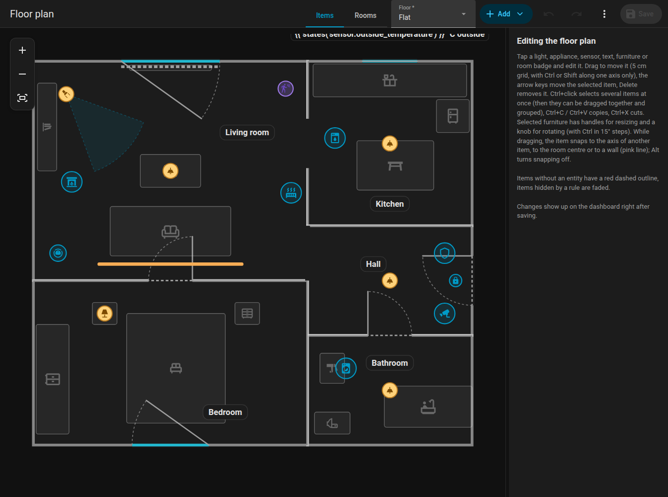668x497 pixels.
Task: Select the Bedroom room badge
Action: pos(225,413)
